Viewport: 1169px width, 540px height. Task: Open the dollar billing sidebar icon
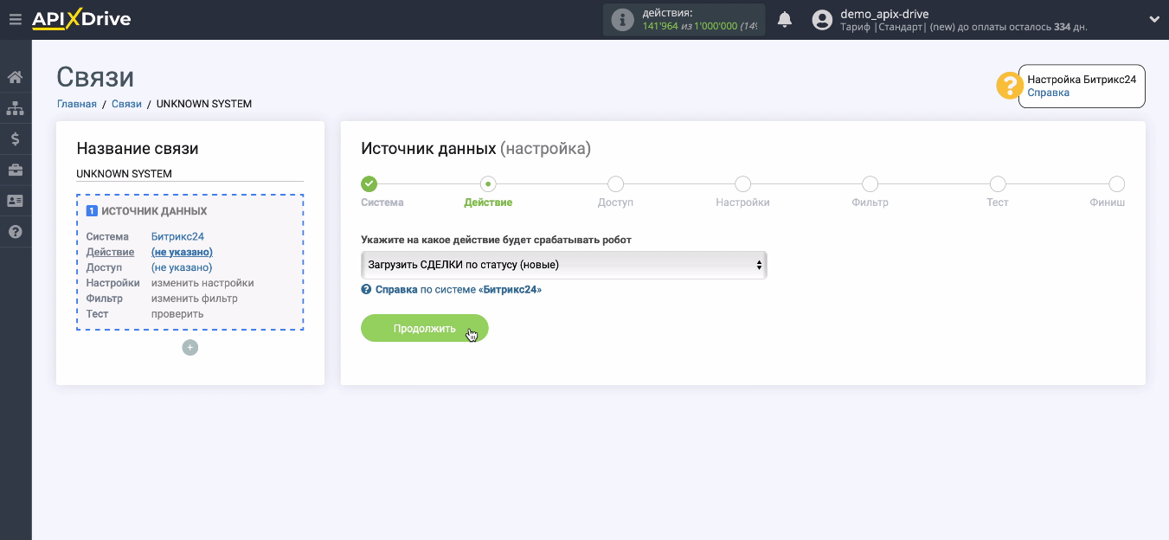16,138
